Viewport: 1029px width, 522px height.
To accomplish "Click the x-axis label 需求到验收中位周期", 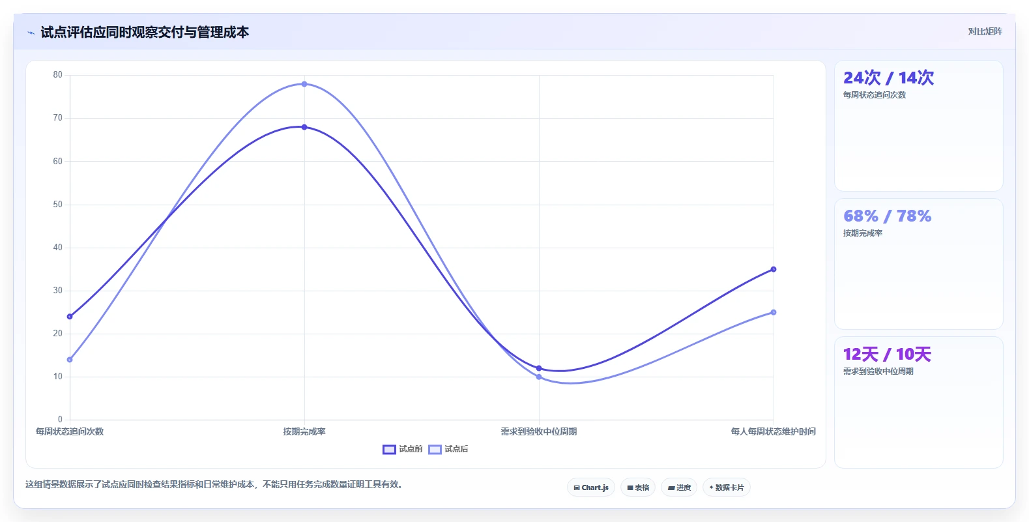I will click(x=539, y=431).
